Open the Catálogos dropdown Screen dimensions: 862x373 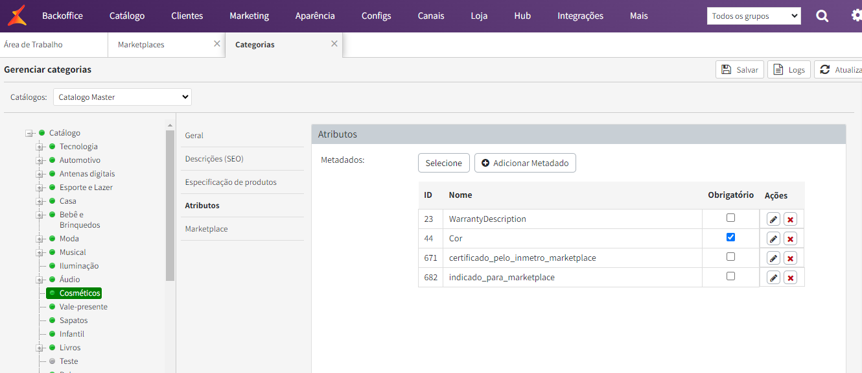[x=122, y=97]
